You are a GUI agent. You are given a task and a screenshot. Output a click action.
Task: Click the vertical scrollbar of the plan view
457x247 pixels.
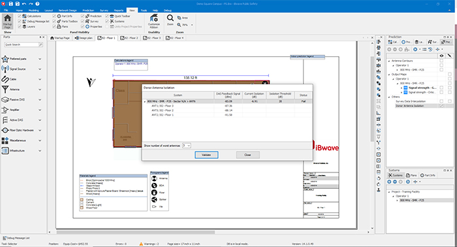(x=372, y=99)
